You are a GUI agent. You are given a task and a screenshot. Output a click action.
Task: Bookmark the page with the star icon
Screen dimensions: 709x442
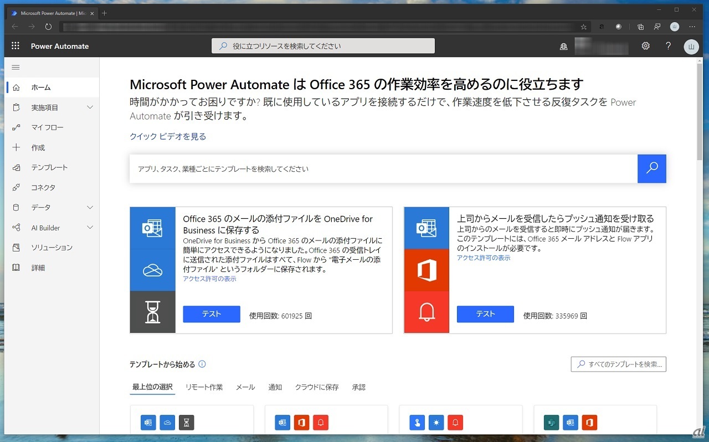pos(583,27)
